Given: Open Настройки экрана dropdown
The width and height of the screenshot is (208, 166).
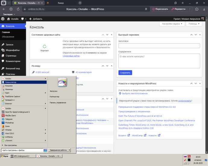Looking at the screenshot, I should [172, 24].
